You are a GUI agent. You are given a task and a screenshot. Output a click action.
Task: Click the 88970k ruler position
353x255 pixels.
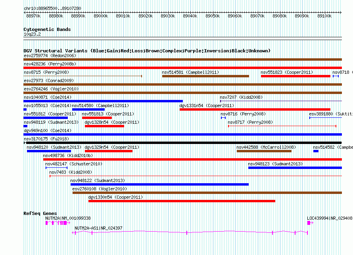pyautogui.click(x=33, y=16)
